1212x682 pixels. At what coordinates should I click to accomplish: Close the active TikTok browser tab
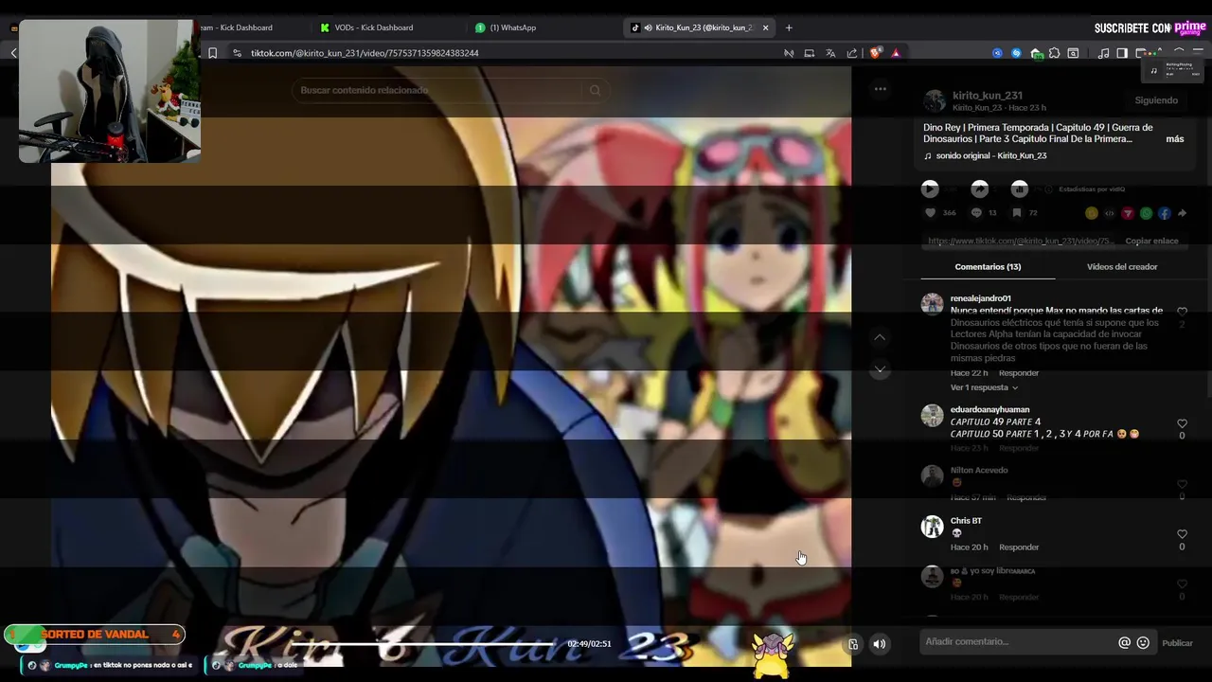(765, 27)
